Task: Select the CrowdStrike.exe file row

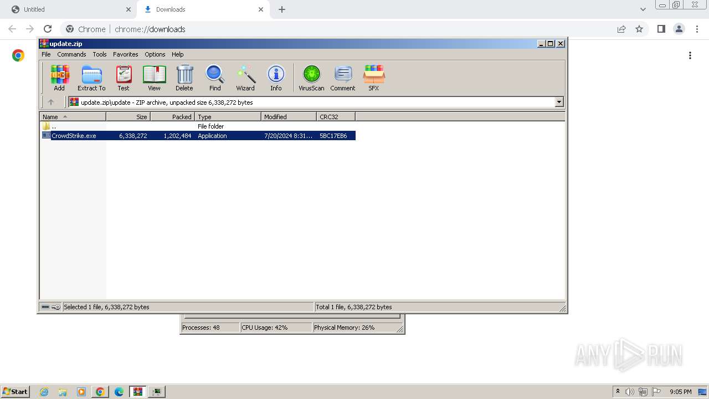Action: [x=198, y=136]
